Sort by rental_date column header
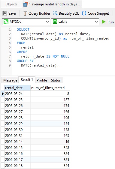Image resolution: width=115 pixels, height=169 pixels. click(17, 88)
